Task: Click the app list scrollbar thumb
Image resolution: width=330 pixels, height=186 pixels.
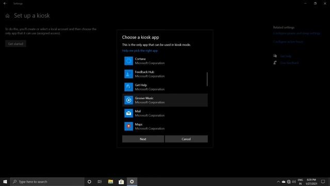Action: 207,79
